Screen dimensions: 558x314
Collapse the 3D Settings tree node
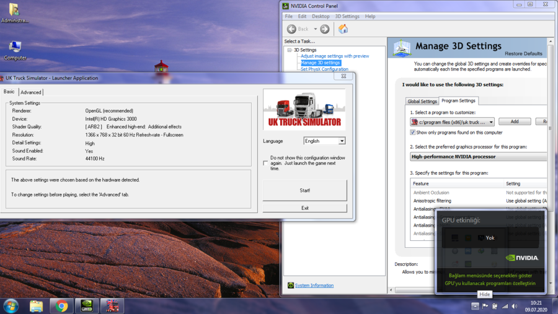(289, 50)
